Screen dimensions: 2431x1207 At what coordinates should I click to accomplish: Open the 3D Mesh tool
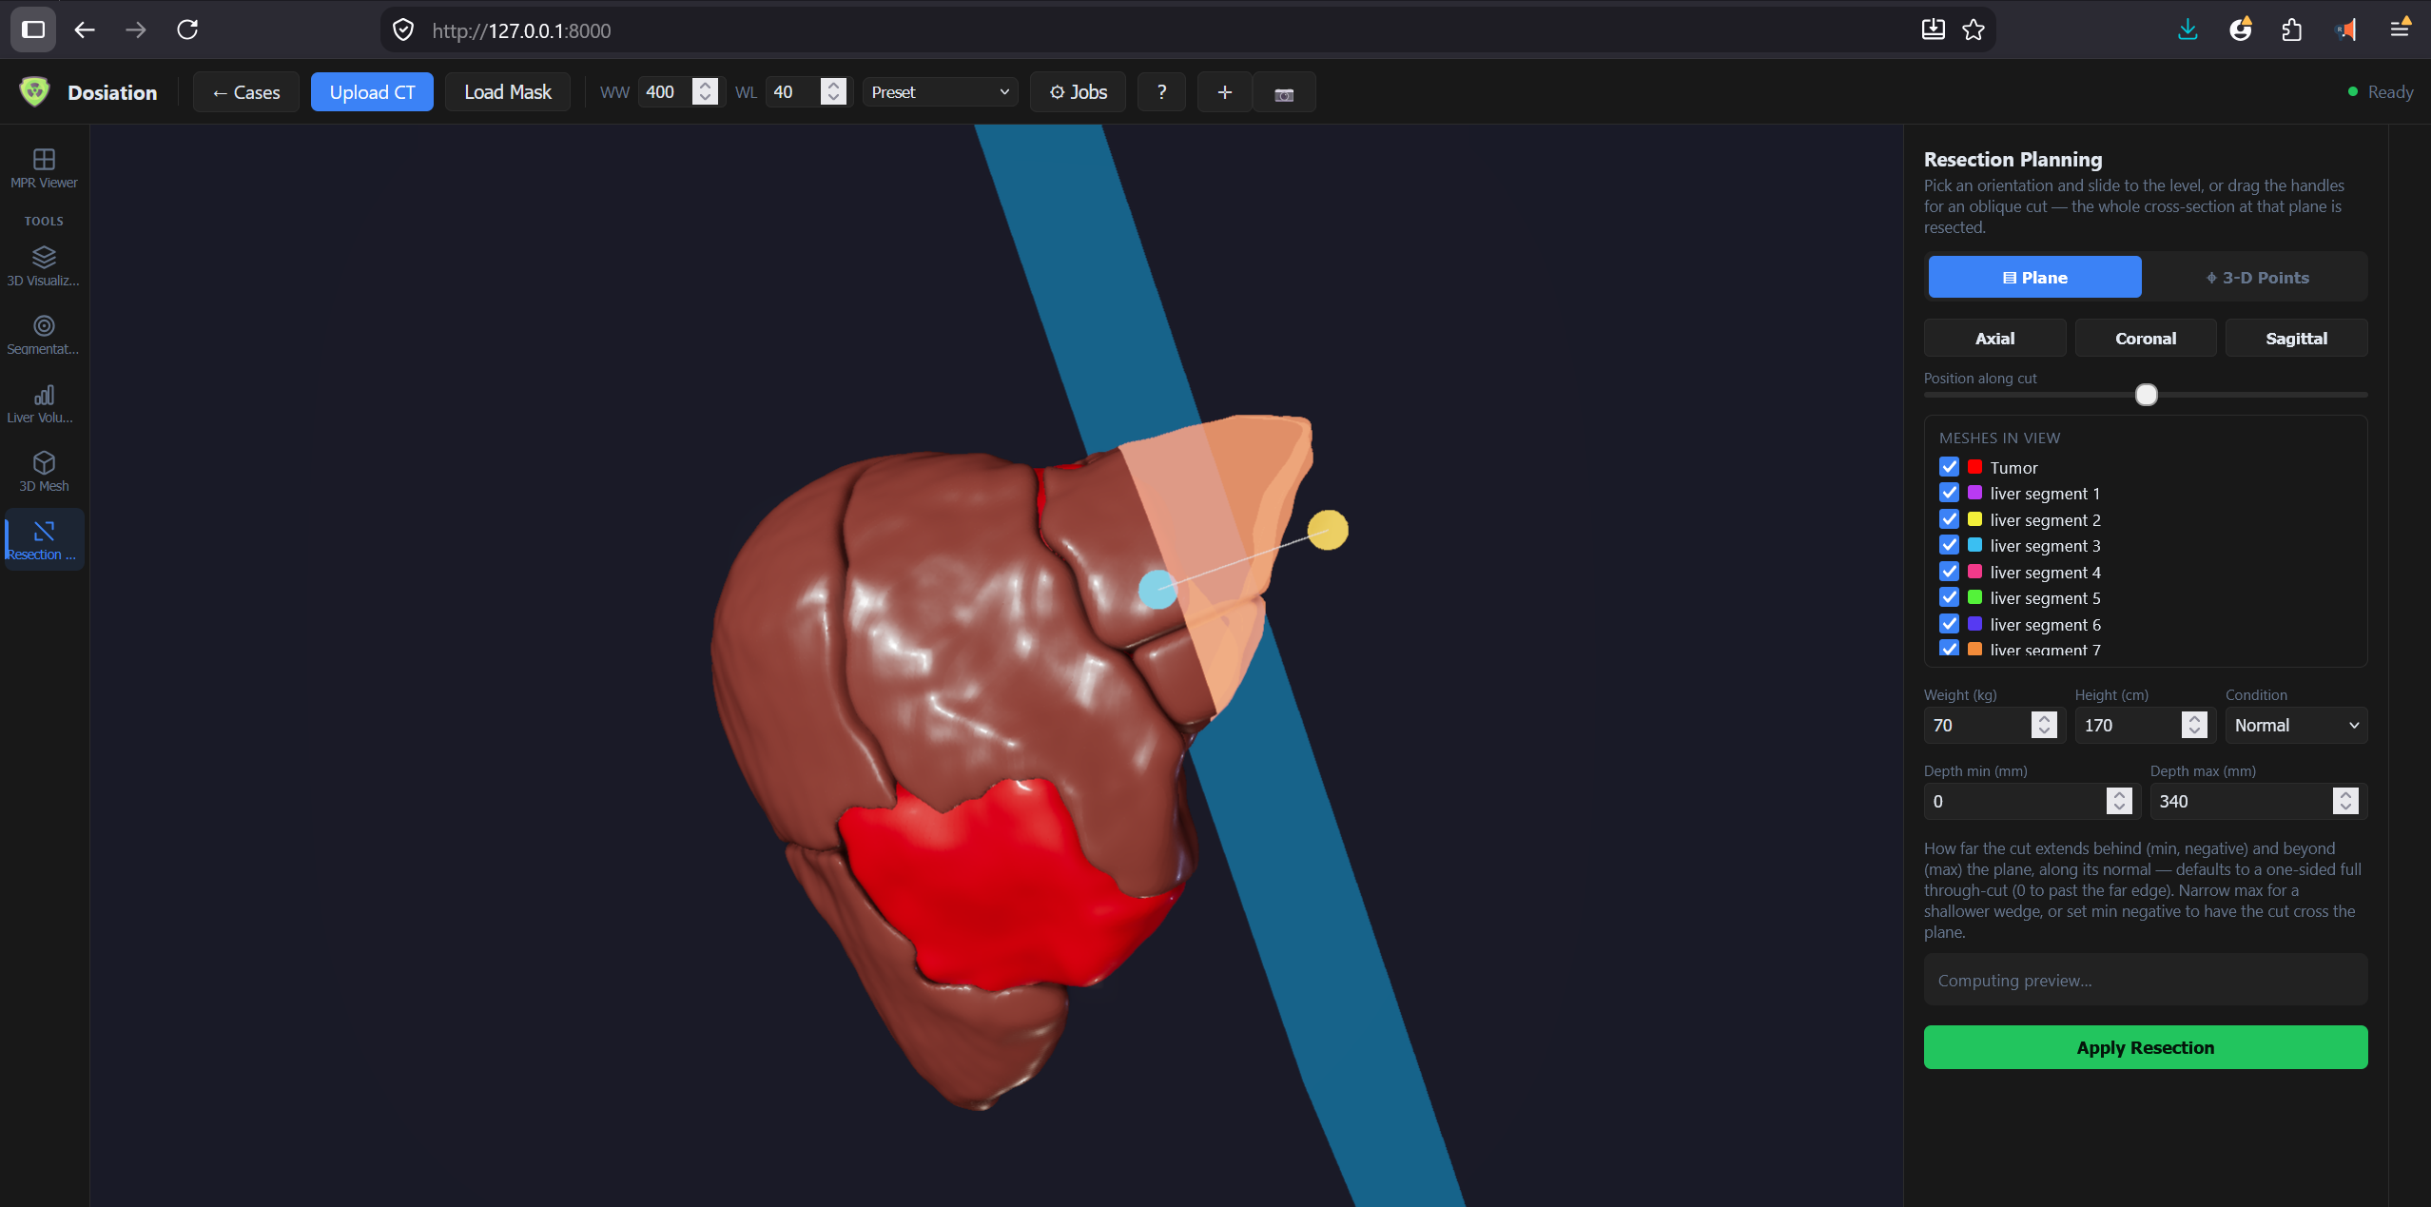pos(44,472)
